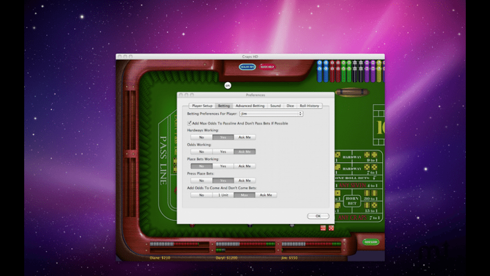This screenshot has width=490, height=276.
Task: Click the white ON puck marker
Action: (x=228, y=85)
